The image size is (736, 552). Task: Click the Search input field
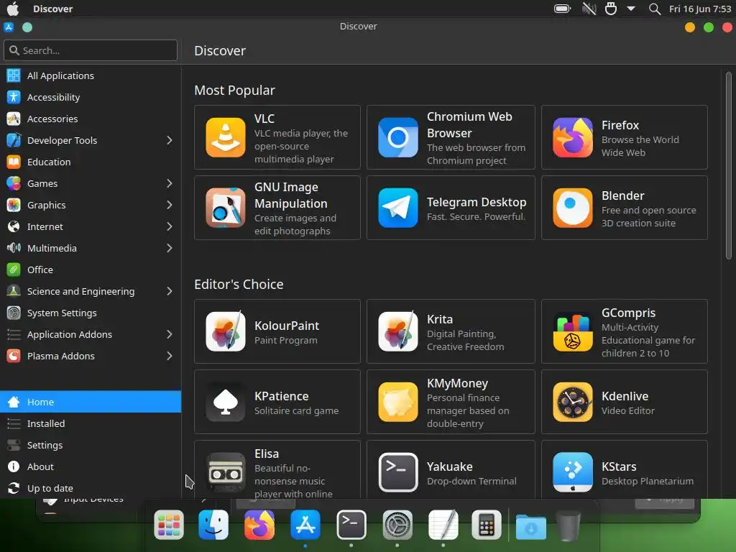[x=91, y=50]
